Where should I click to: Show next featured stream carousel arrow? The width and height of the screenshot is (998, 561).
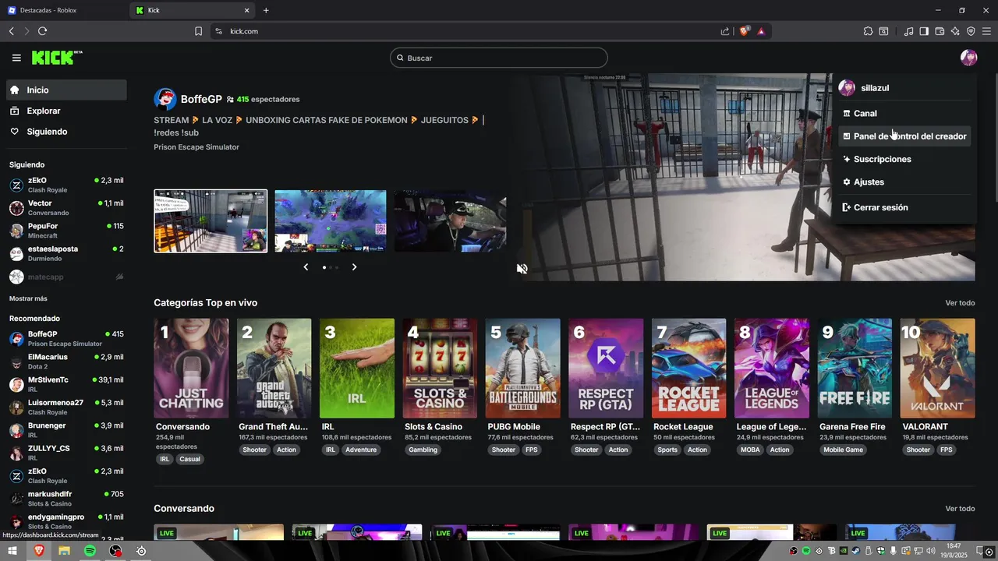pos(354,267)
